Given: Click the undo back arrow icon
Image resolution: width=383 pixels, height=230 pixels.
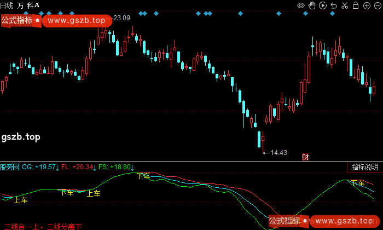Looking at the screenshot, I should [x=334, y=5].
